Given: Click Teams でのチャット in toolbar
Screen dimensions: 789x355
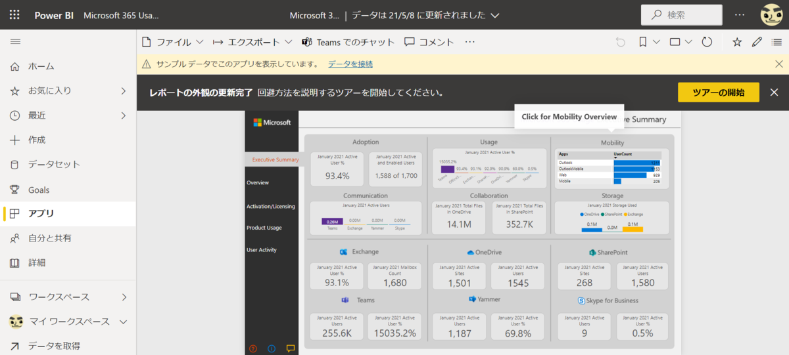Looking at the screenshot, I should (348, 42).
